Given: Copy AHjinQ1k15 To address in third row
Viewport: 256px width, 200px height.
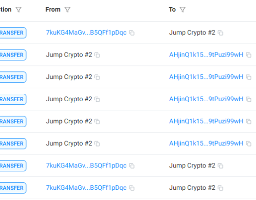Looking at the screenshot, I should [x=249, y=77].
